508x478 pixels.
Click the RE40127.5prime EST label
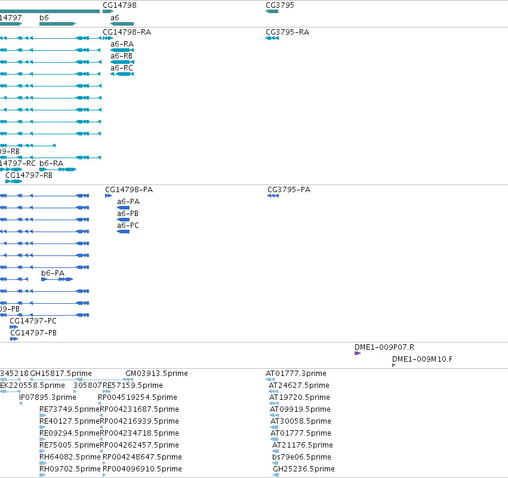69,421
